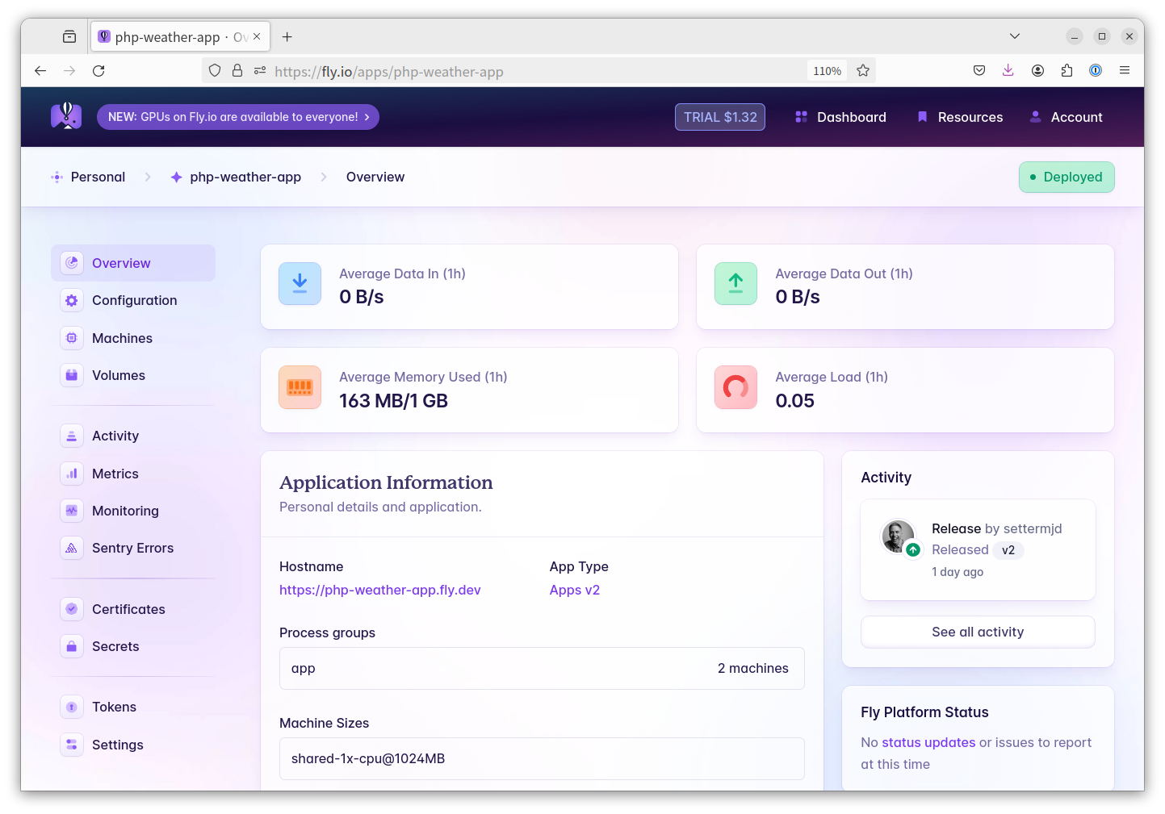This screenshot has width=1165, height=814.
Task: Open Dashboard in top navigation
Action: 840,117
